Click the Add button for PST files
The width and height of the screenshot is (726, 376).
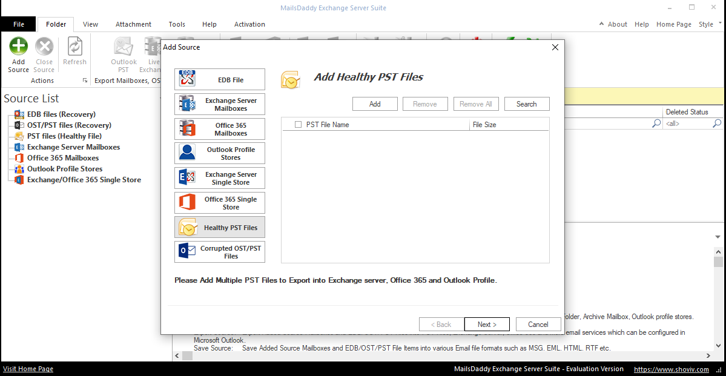(x=375, y=104)
